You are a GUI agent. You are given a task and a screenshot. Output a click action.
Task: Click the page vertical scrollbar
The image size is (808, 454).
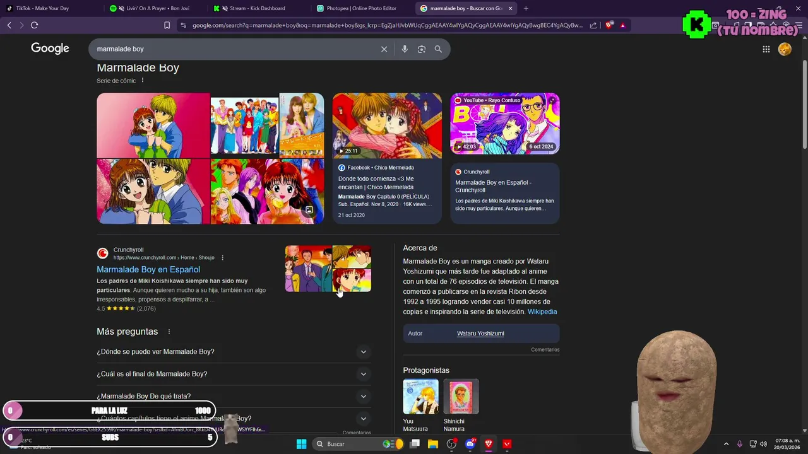pos(804,104)
